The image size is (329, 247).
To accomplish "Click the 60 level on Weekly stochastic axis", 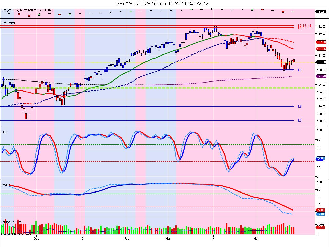I will pyautogui.click(x=319, y=197).
